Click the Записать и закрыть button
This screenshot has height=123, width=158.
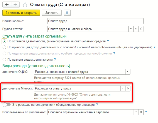coord(21,13)
